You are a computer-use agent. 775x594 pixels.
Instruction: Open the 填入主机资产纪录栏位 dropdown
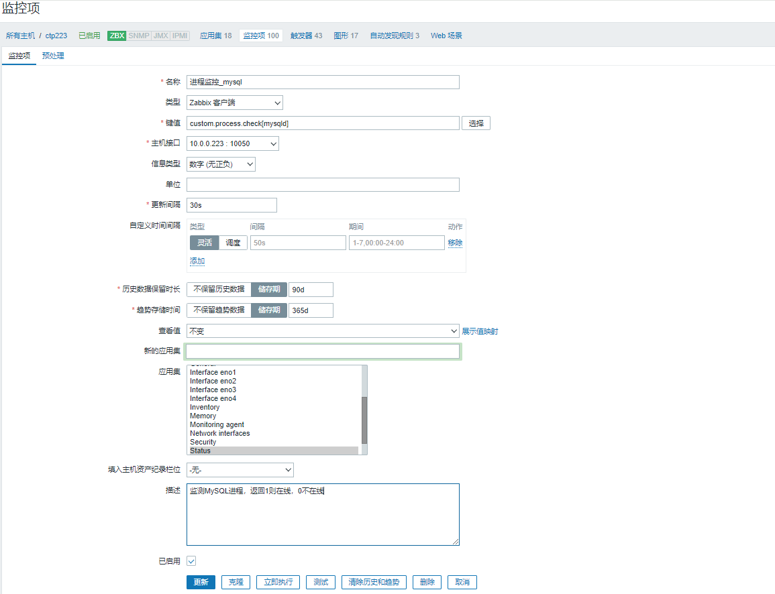click(x=240, y=470)
